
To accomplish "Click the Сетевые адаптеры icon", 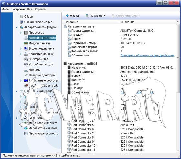I will [x=26, y=75].
